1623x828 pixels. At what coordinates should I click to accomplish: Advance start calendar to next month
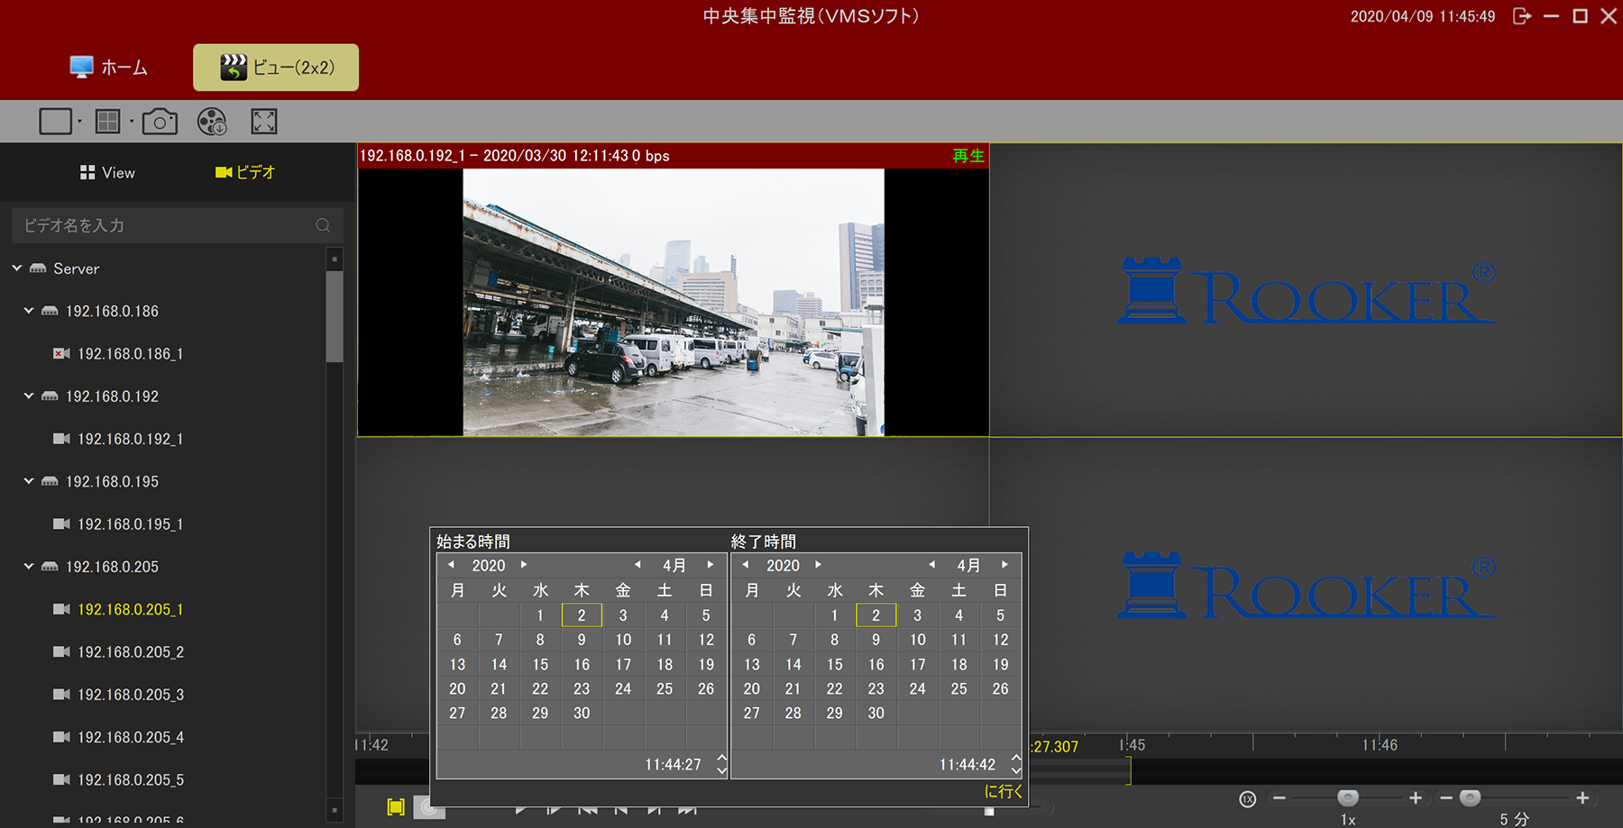[711, 565]
